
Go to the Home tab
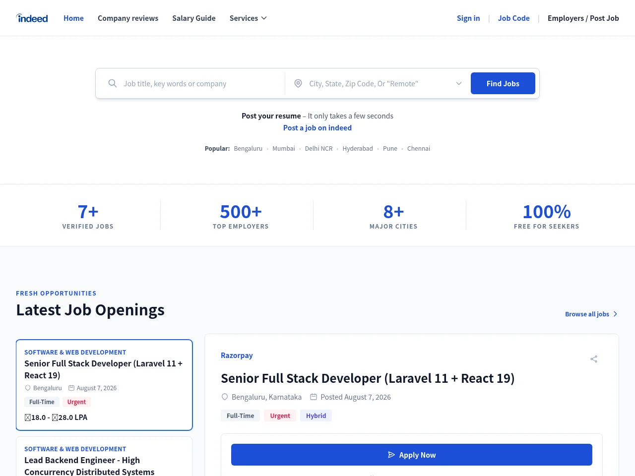tap(73, 18)
